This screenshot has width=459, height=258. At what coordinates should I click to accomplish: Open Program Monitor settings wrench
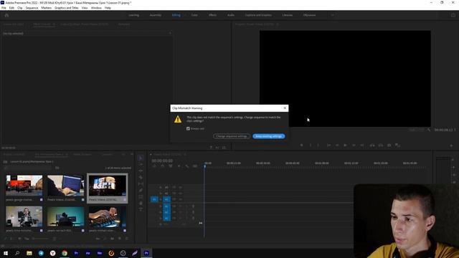pyautogui.click(x=429, y=130)
